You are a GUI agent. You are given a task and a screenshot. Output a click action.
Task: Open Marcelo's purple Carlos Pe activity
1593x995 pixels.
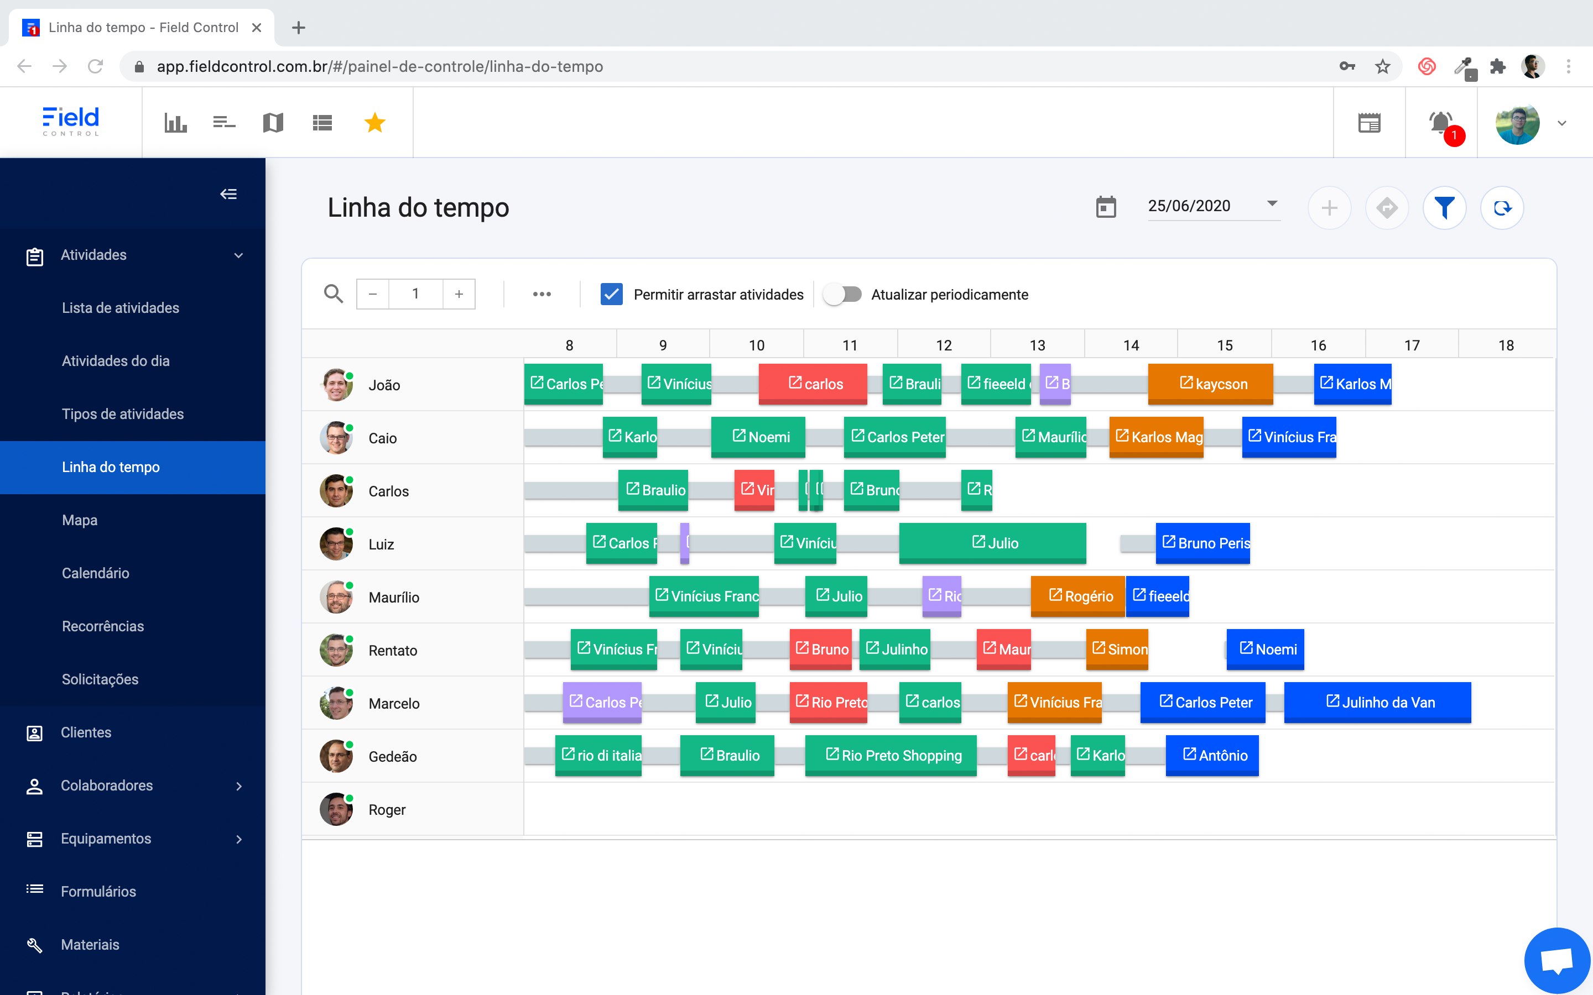tap(602, 702)
